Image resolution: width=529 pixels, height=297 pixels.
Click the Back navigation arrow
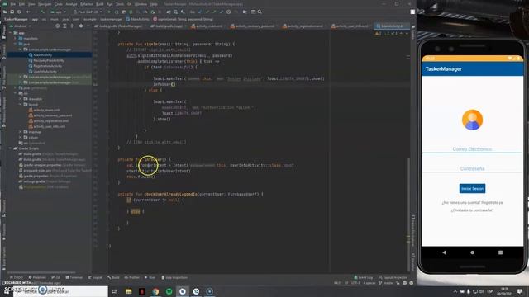pyautogui.click(x=28, y=12)
